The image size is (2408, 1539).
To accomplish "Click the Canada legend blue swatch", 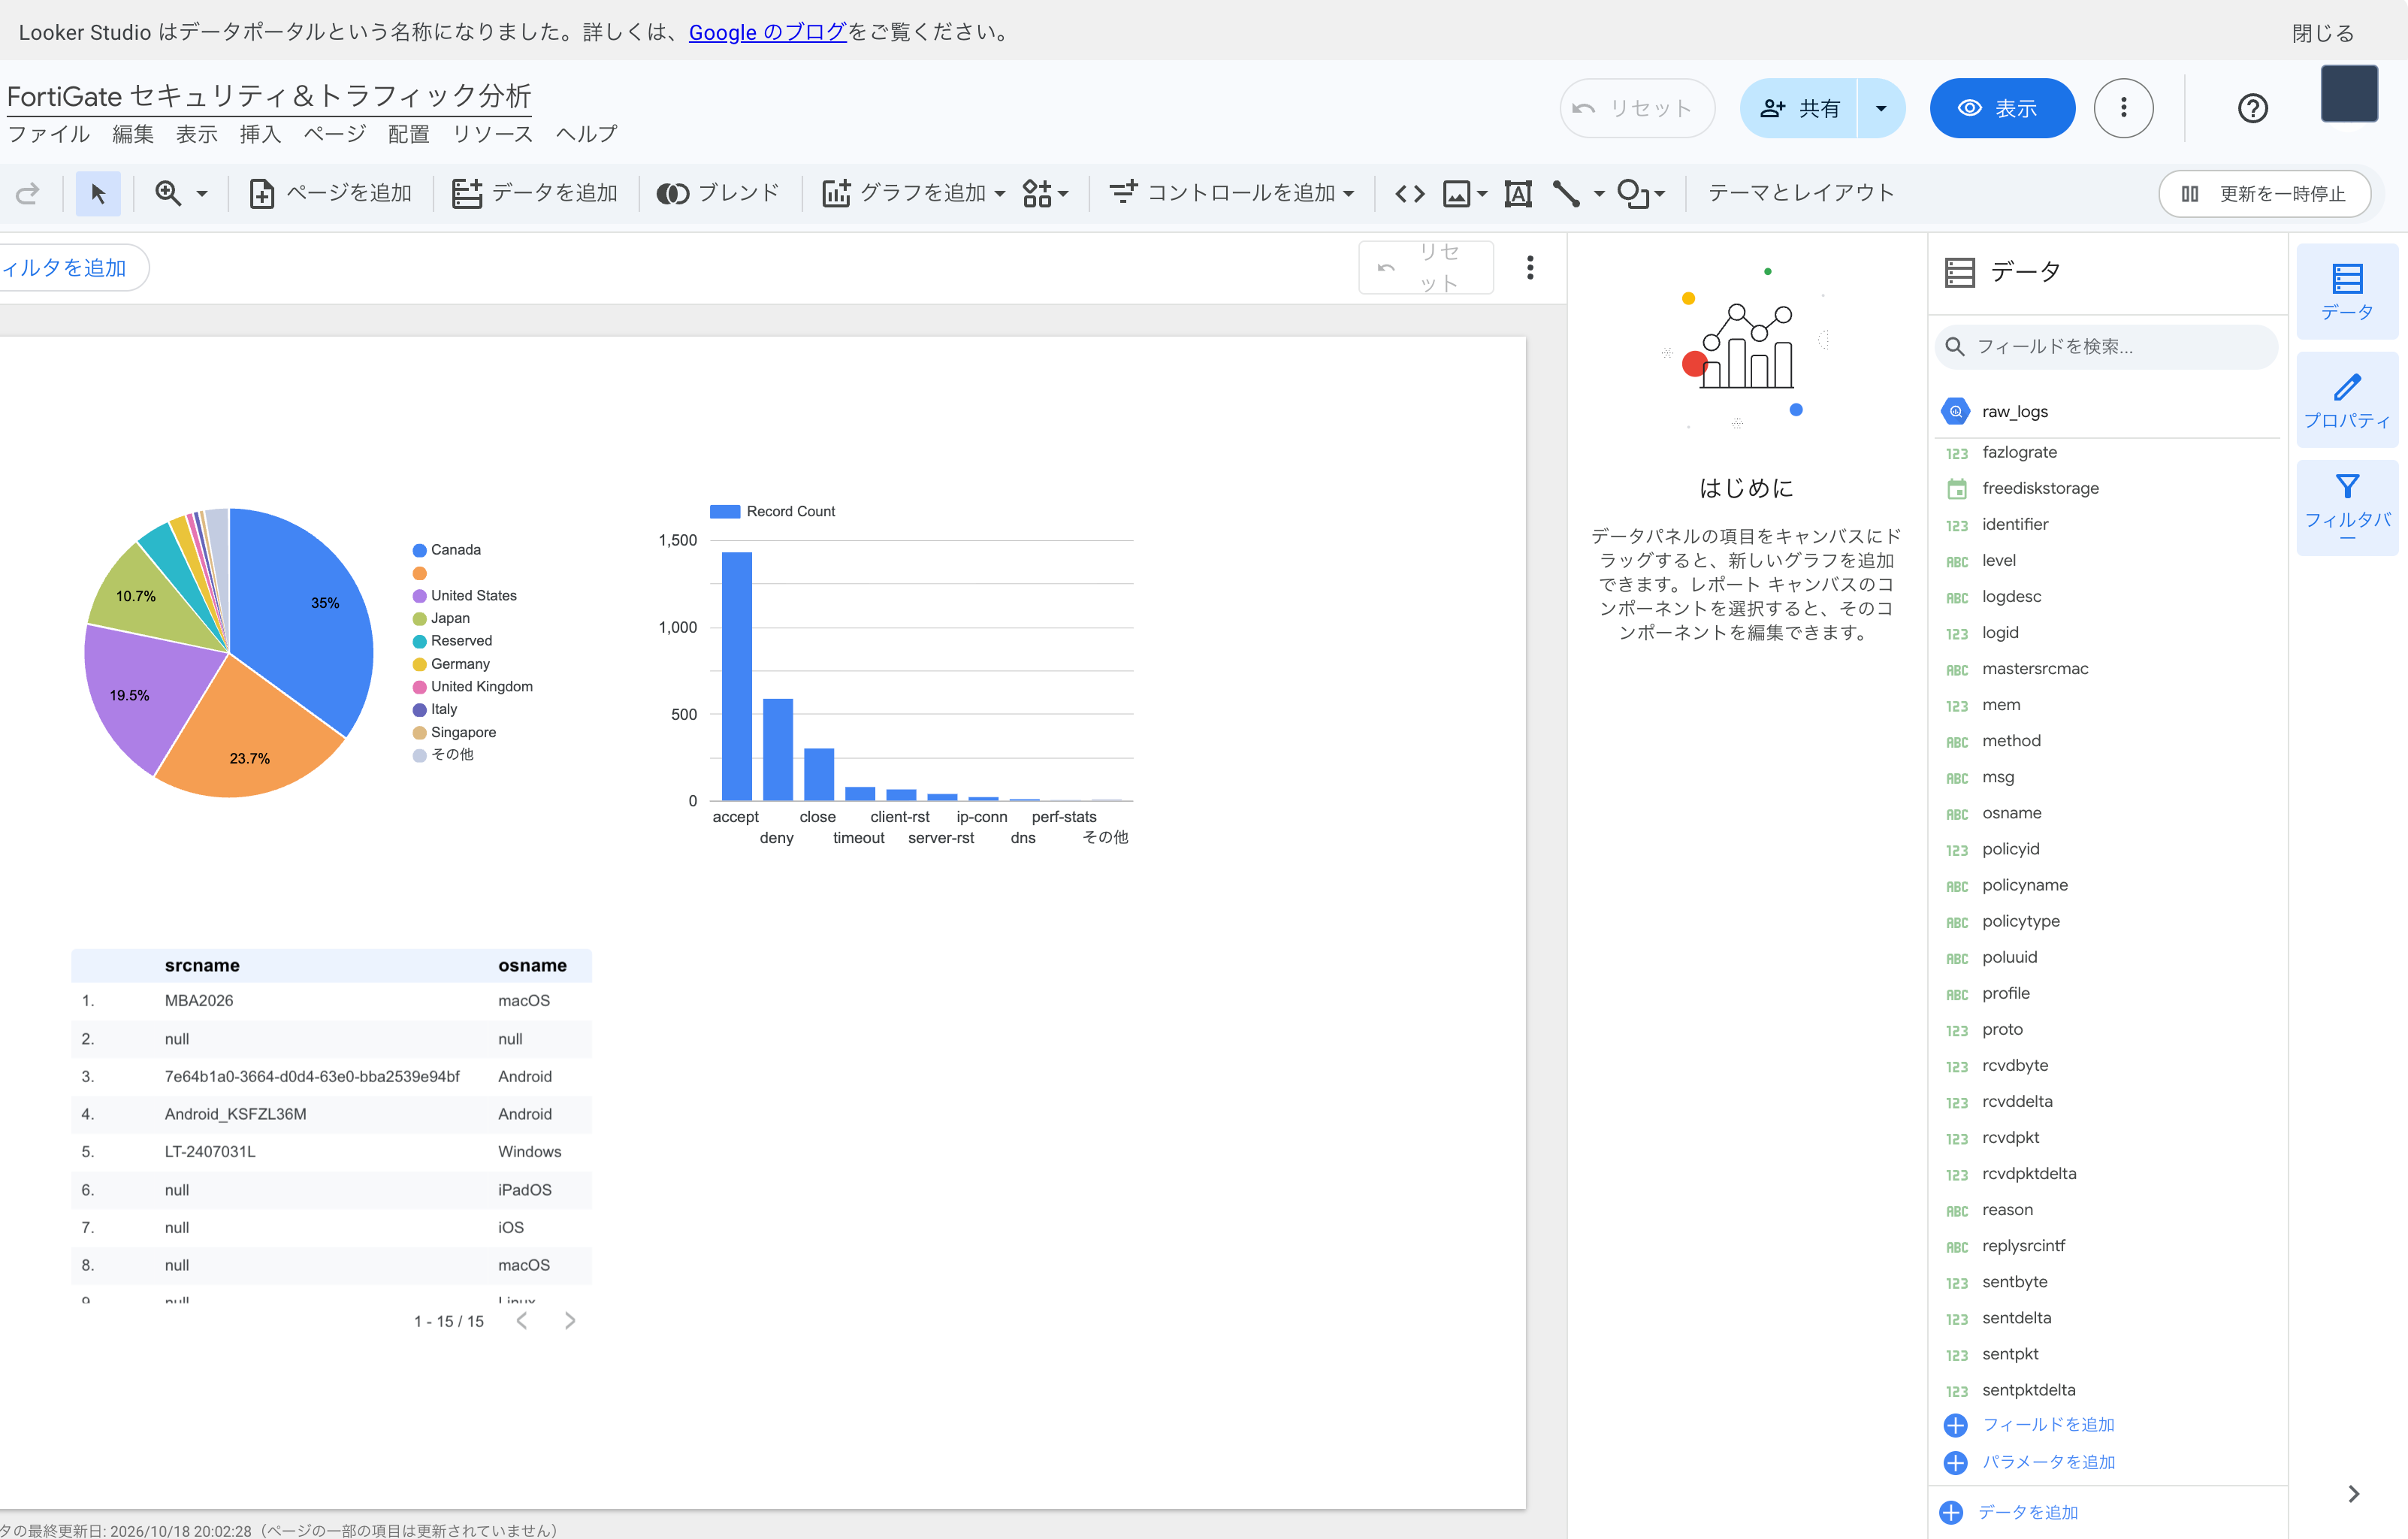I will point(420,550).
